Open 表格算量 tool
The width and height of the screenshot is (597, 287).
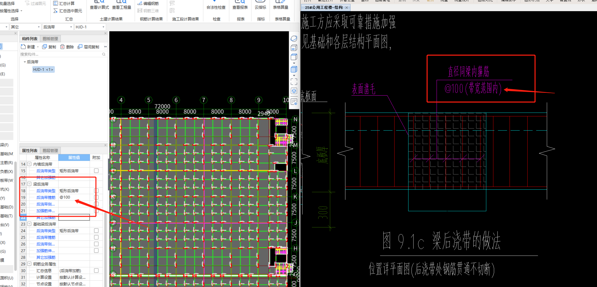point(281,5)
